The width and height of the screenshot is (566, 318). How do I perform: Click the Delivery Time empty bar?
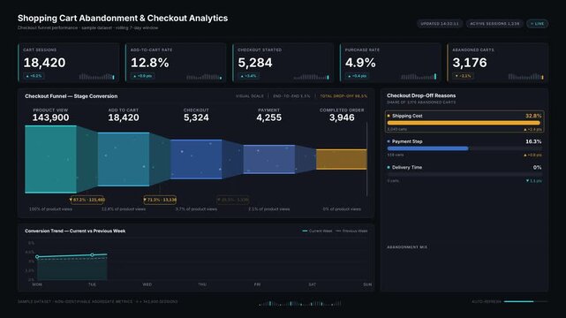click(464, 174)
